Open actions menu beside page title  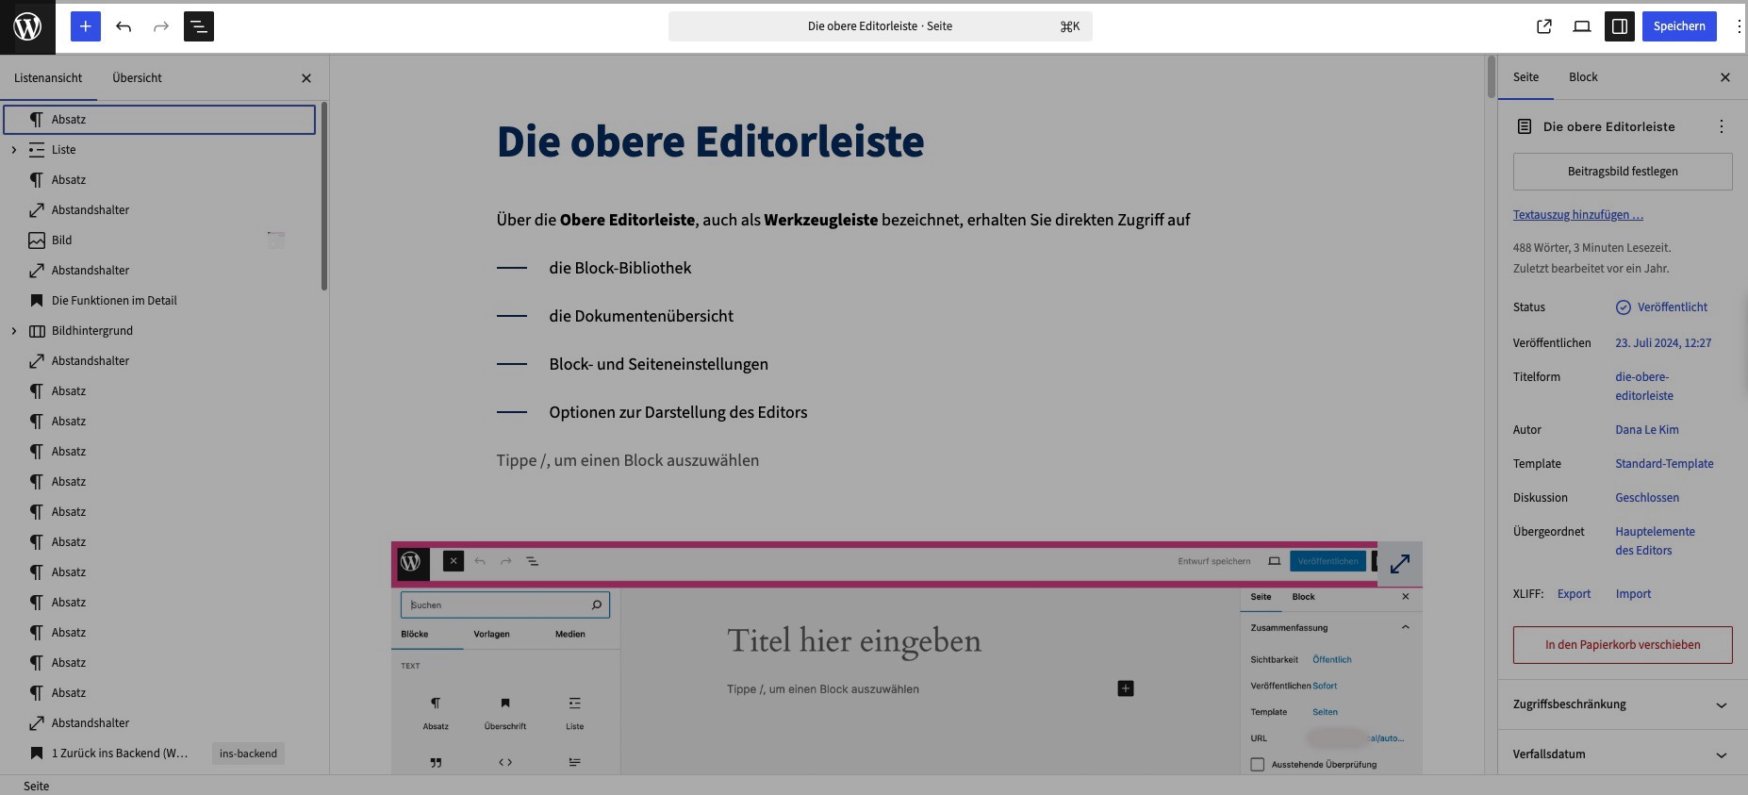[1721, 126]
